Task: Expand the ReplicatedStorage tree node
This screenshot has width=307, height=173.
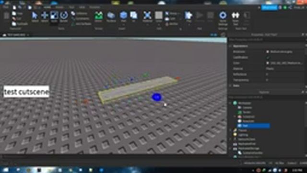Action: (x=230, y=148)
